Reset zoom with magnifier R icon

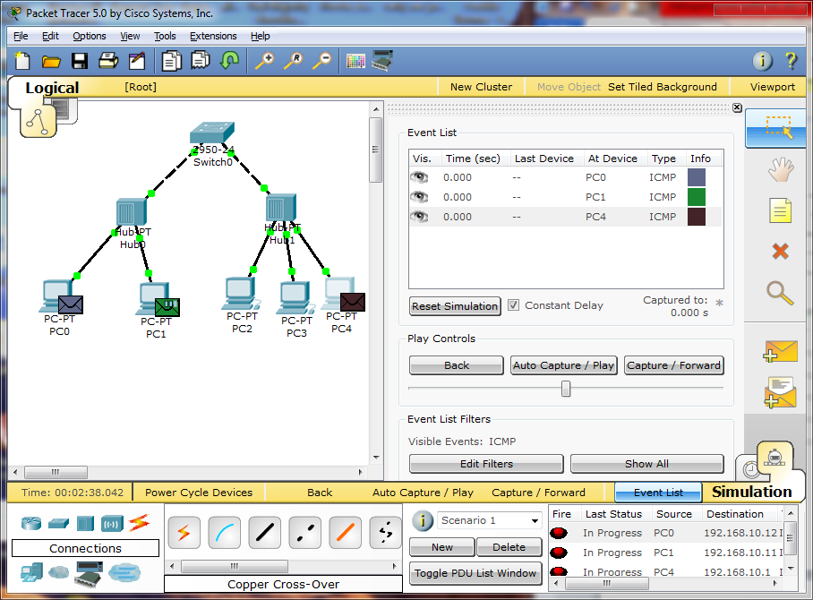click(x=293, y=61)
